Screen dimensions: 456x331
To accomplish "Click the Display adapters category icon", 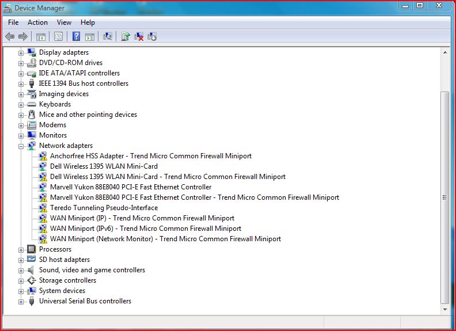I will 32,52.
